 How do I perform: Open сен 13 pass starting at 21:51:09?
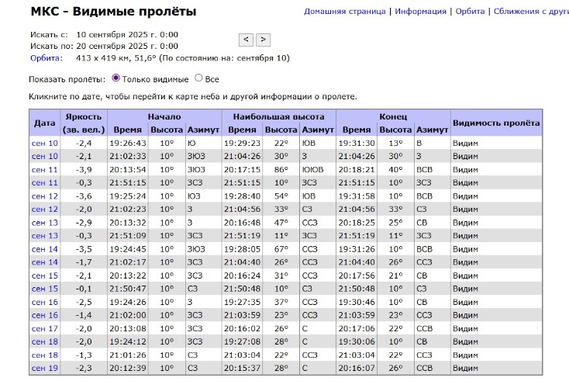point(45,236)
